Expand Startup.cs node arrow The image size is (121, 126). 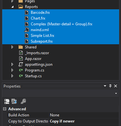(x=12, y=76)
